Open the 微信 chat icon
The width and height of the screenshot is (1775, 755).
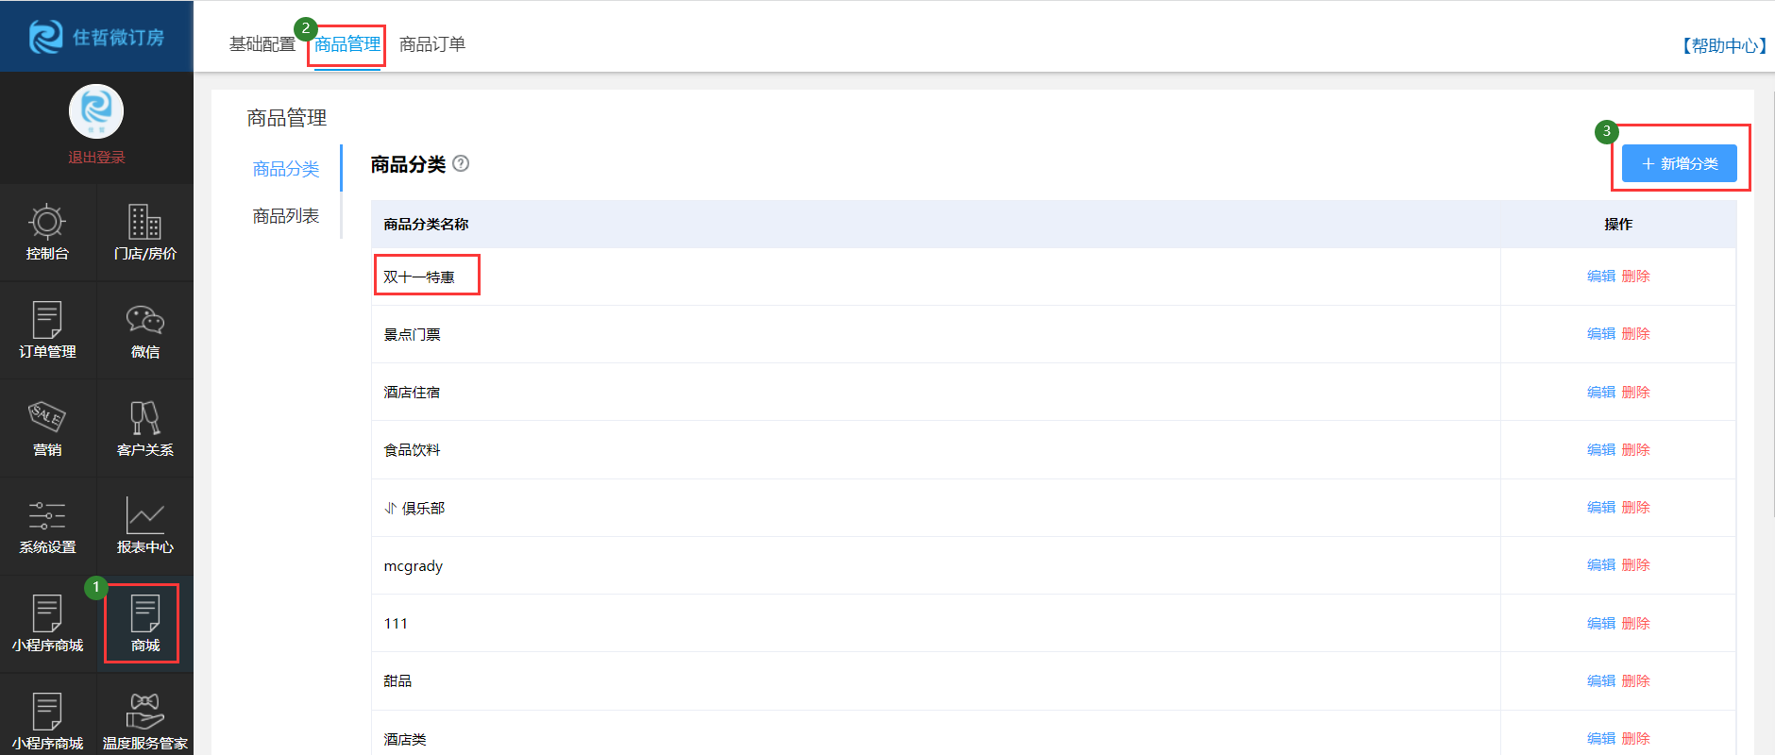tap(144, 330)
